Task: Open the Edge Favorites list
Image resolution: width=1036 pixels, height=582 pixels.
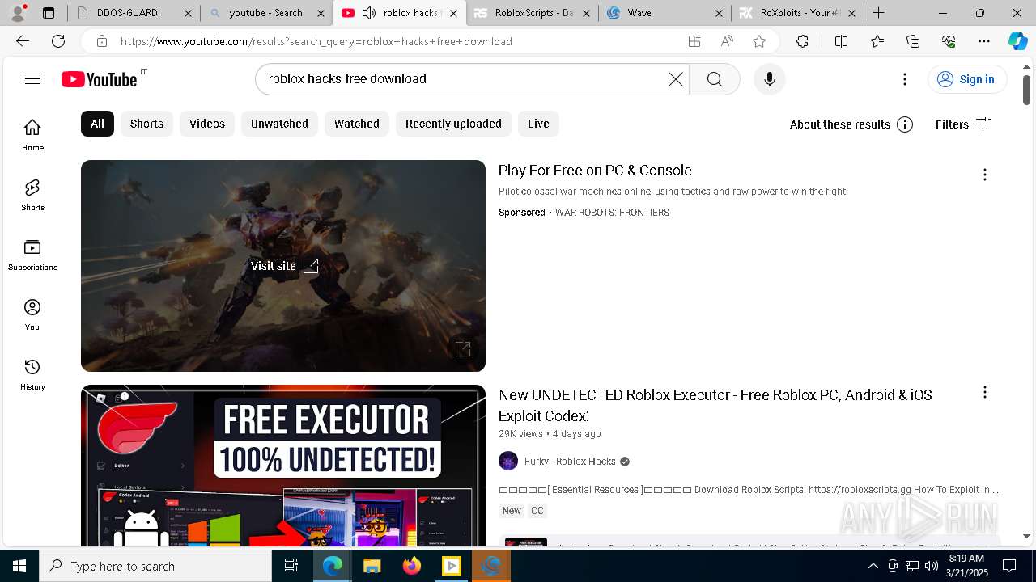Action: coord(878,41)
